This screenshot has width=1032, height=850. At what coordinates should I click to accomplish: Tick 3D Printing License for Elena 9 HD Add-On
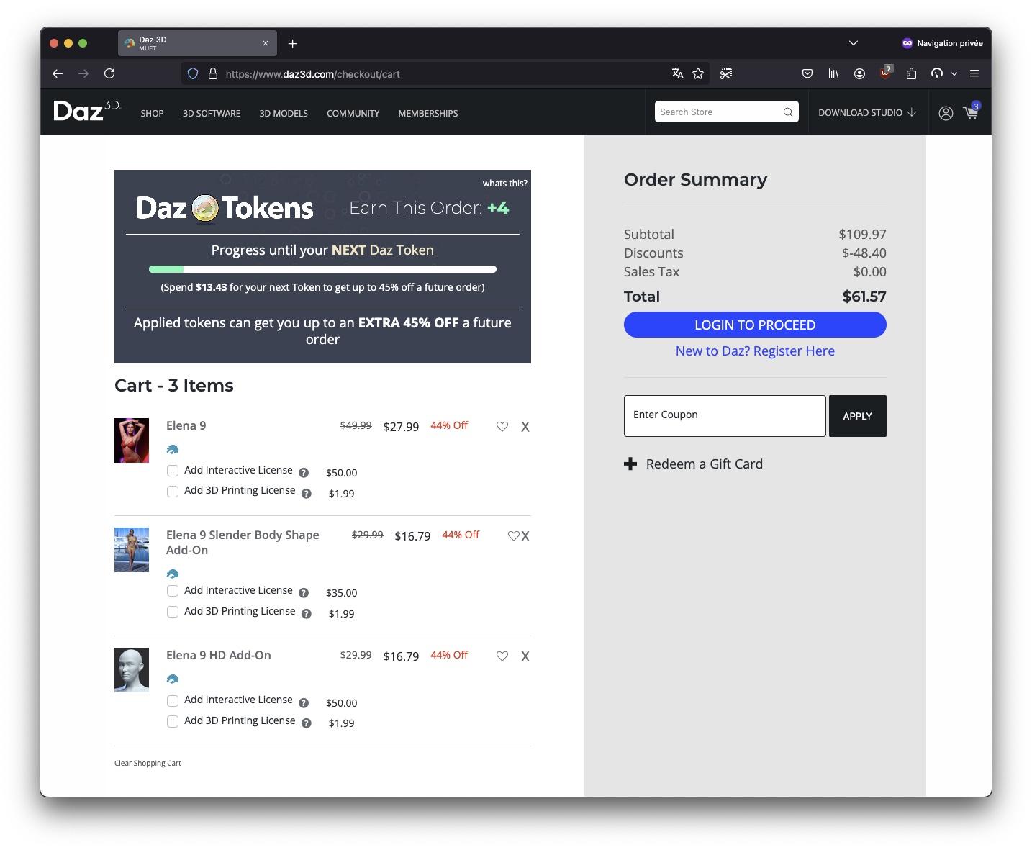click(173, 721)
